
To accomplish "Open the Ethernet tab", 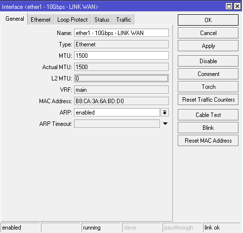I will click(x=40, y=20).
